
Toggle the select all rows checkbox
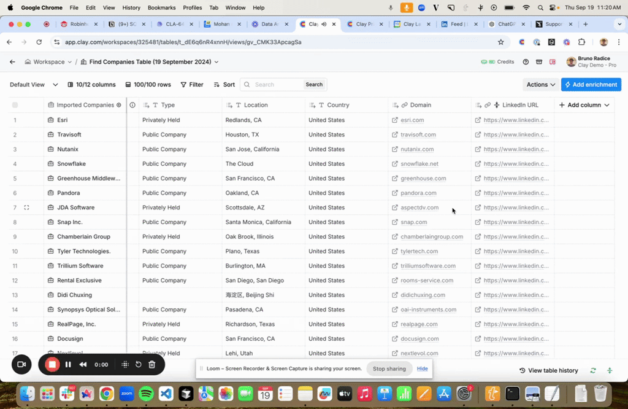pos(15,105)
